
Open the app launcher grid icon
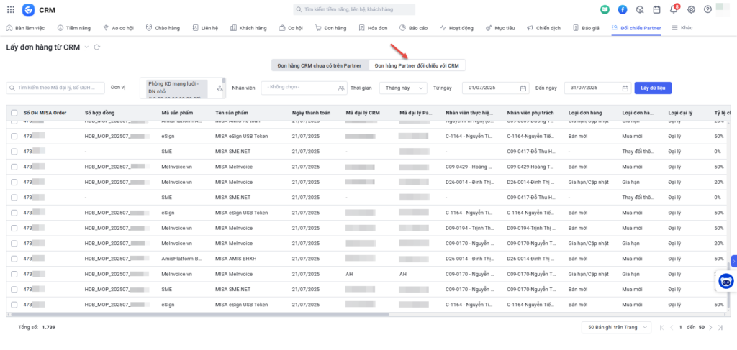point(9,9)
